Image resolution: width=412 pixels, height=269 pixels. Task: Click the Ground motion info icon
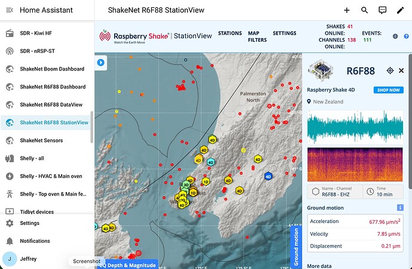[x=400, y=208]
